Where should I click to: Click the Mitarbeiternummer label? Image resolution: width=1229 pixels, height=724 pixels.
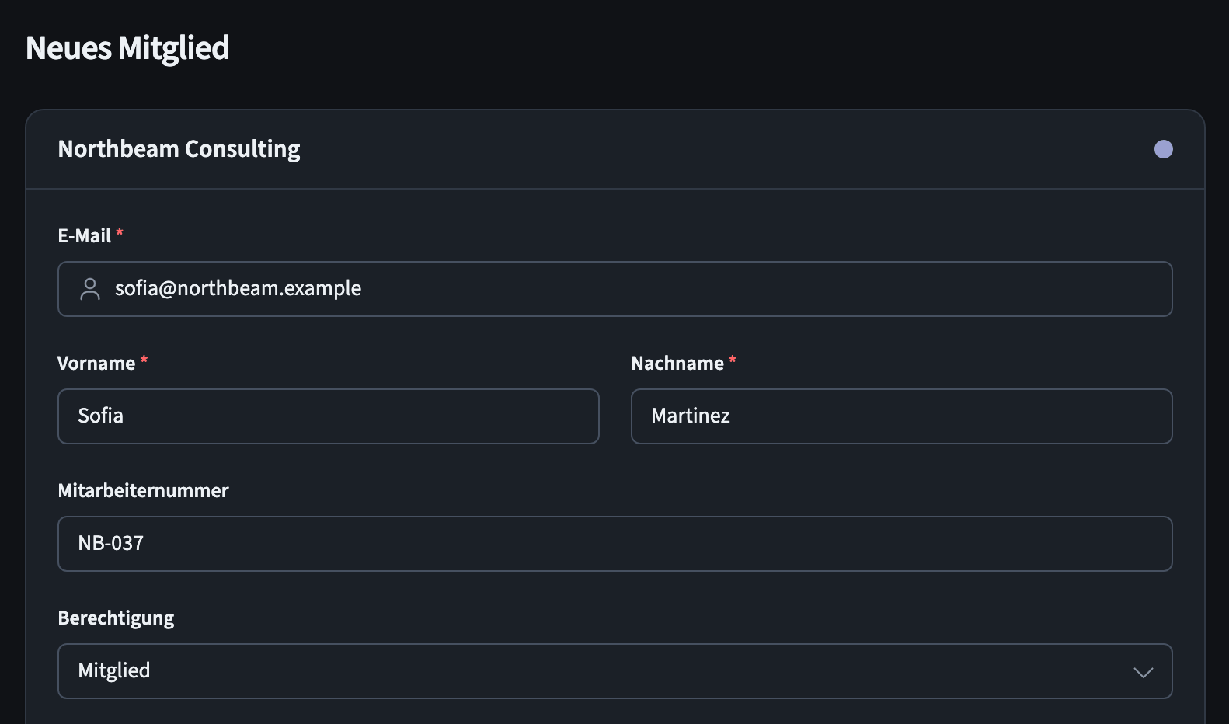pyautogui.click(x=143, y=491)
